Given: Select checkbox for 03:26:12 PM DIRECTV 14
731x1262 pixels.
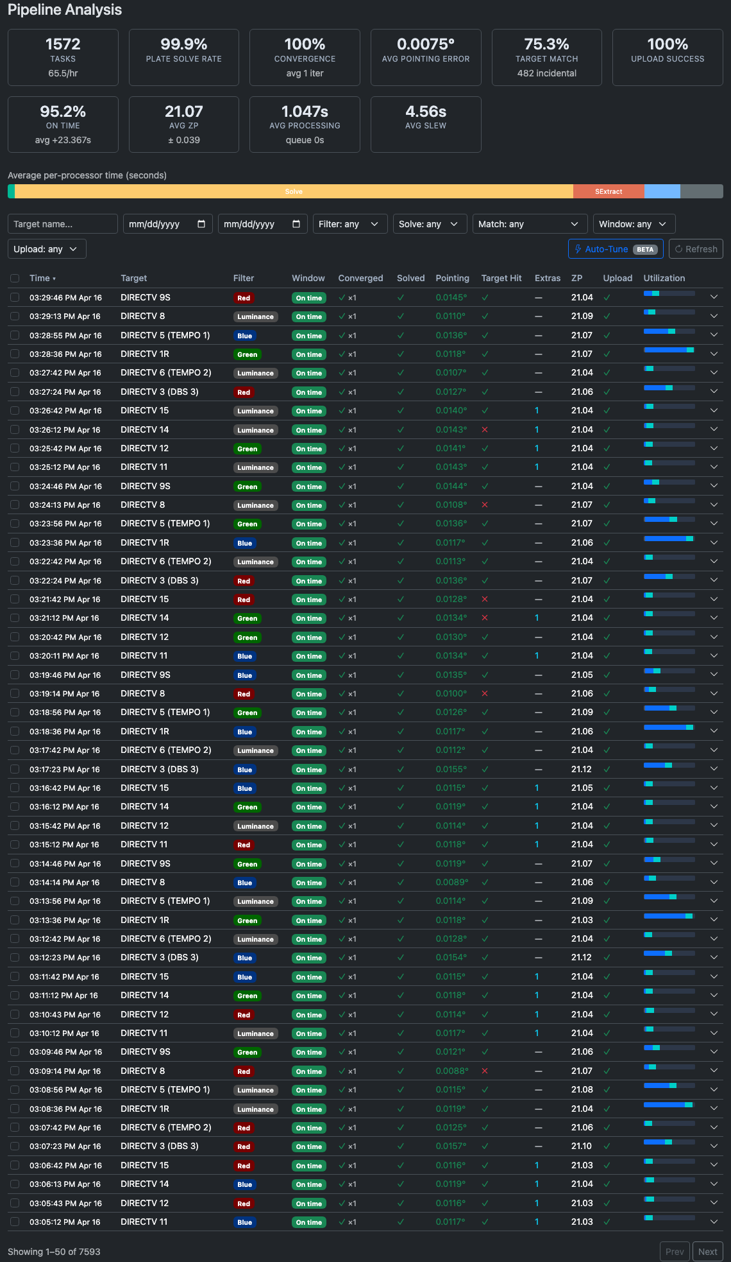Looking at the screenshot, I should (15, 430).
